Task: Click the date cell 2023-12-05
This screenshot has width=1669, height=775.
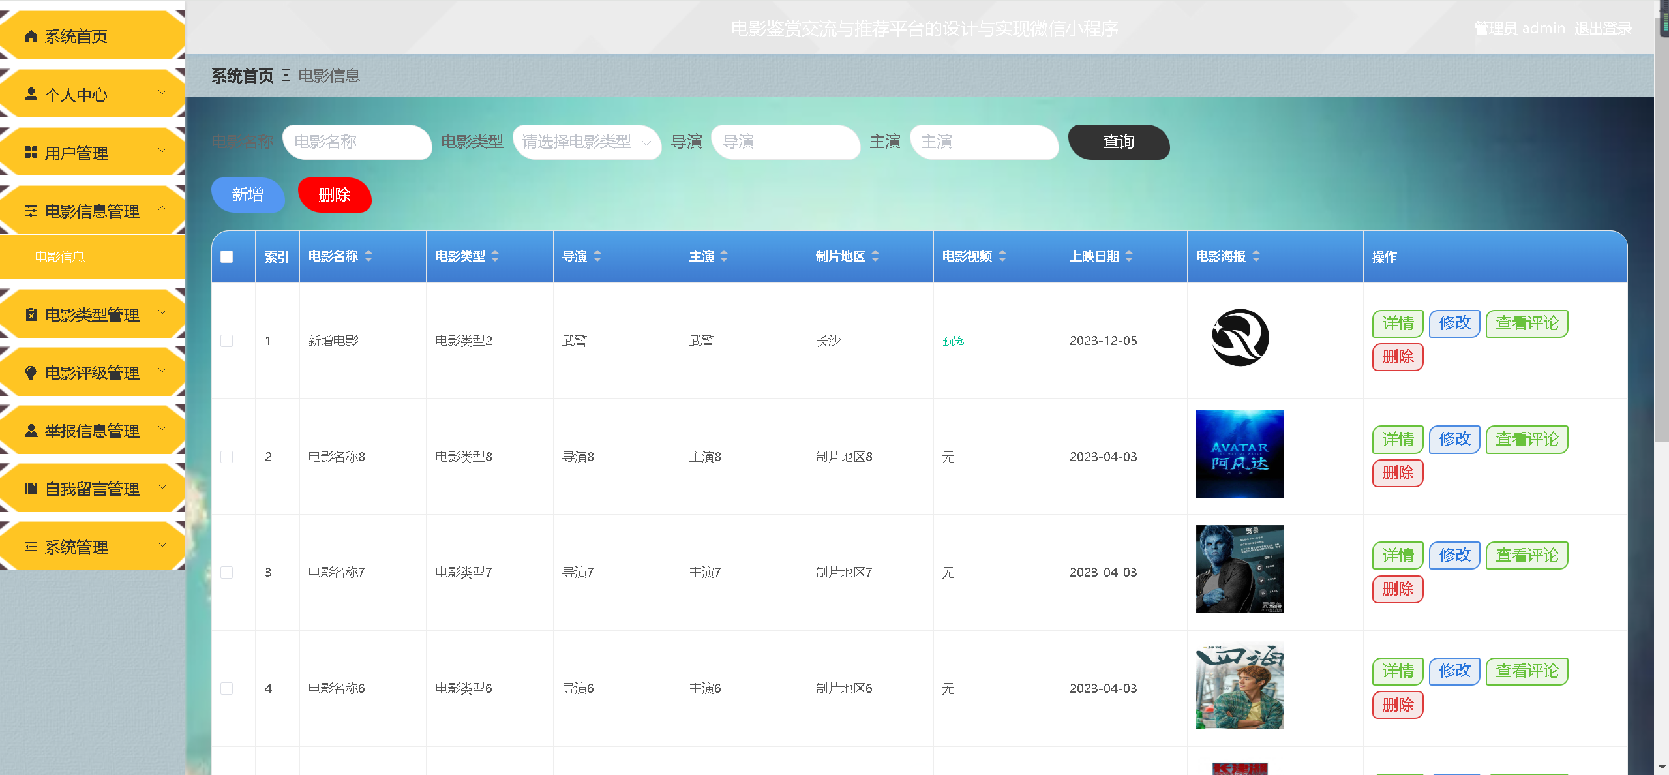Action: (x=1103, y=341)
